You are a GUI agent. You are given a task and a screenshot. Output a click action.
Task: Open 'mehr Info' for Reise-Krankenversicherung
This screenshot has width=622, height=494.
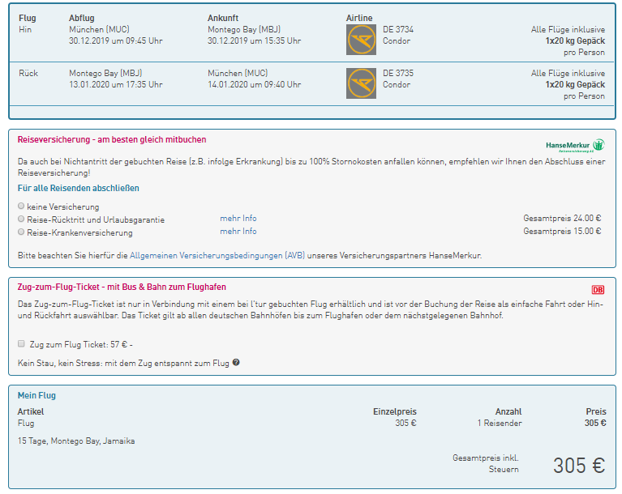[238, 232]
